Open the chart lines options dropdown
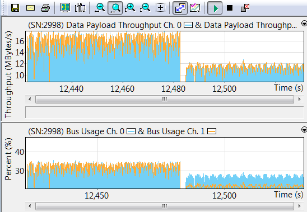Image resolution: width=307 pixels, height=212 pixels. coord(195,8)
